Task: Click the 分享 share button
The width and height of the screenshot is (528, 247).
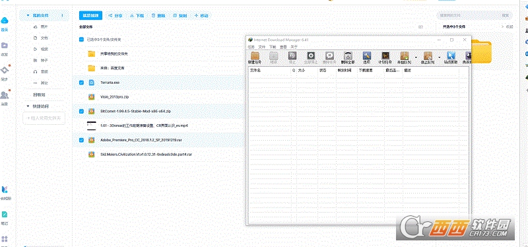Action: pos(115,15)
